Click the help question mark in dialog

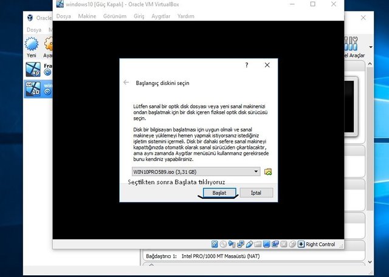tap(247, 65)
